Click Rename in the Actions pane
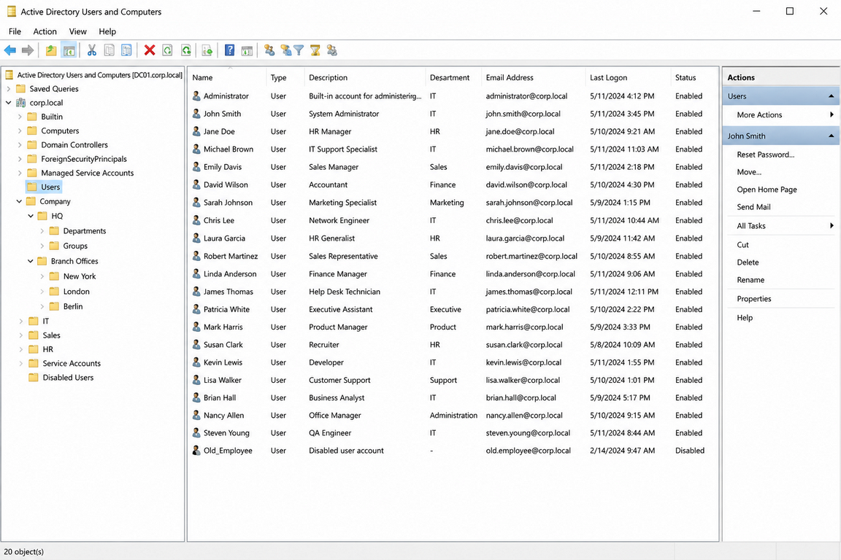 click(x=750, y=280)
